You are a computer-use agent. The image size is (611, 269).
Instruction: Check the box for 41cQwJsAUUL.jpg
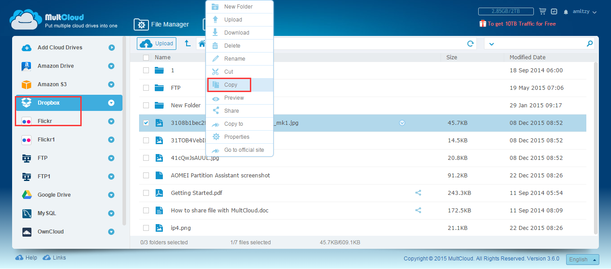click(x=146, y=158)
